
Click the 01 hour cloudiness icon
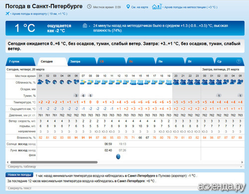40,82
